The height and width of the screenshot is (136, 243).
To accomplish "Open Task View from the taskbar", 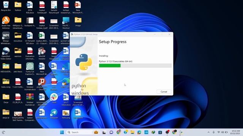I will (104, 132).
